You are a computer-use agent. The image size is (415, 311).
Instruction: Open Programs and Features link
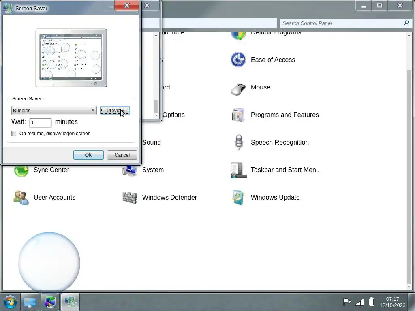285,115
